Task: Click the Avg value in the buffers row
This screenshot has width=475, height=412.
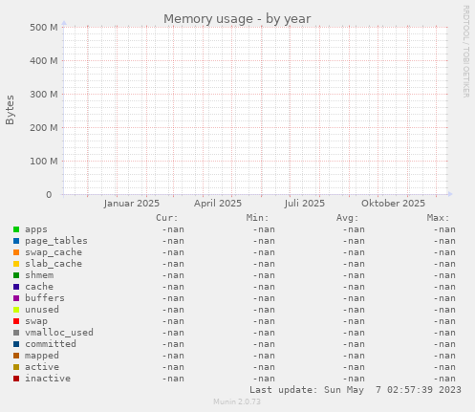Action: point(354,298)
